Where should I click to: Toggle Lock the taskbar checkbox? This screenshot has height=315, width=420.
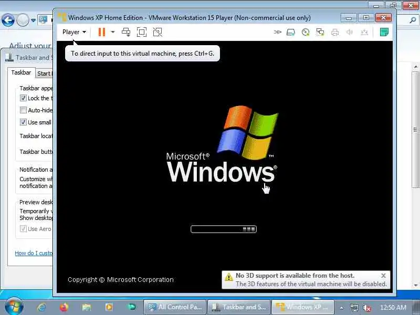[x=23, y=98]
